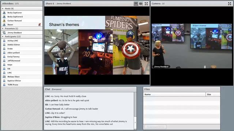Click Shawn's muted microphone icon
Viewport: 234px width, 131px height.
[39, 24]
